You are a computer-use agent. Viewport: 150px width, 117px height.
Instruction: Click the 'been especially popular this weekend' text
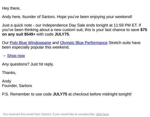coord(36,47)
